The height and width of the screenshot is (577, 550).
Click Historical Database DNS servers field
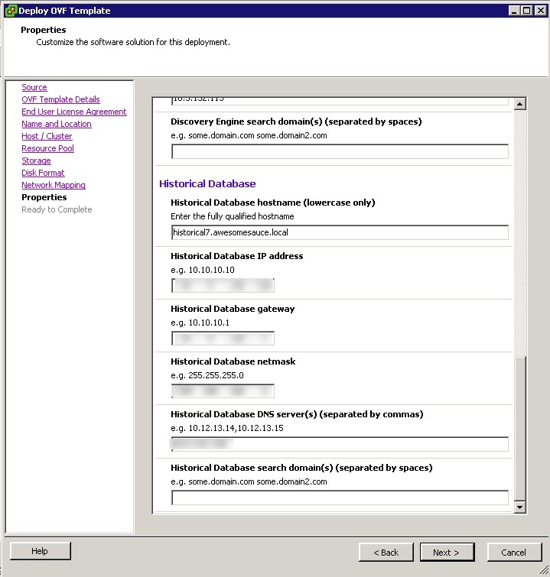(x=340, y=444)
